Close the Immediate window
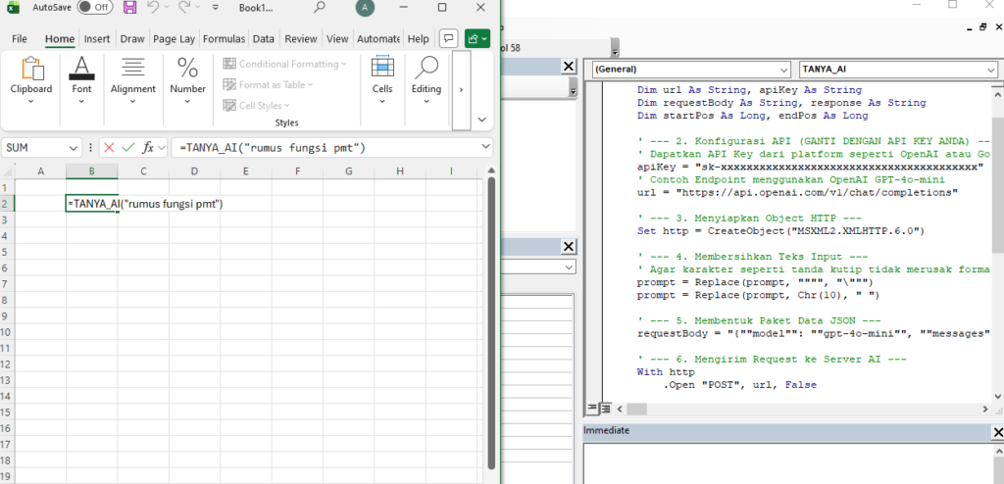Image resolution: width=1004 pixels, height=484 pixels. (998, 433)
